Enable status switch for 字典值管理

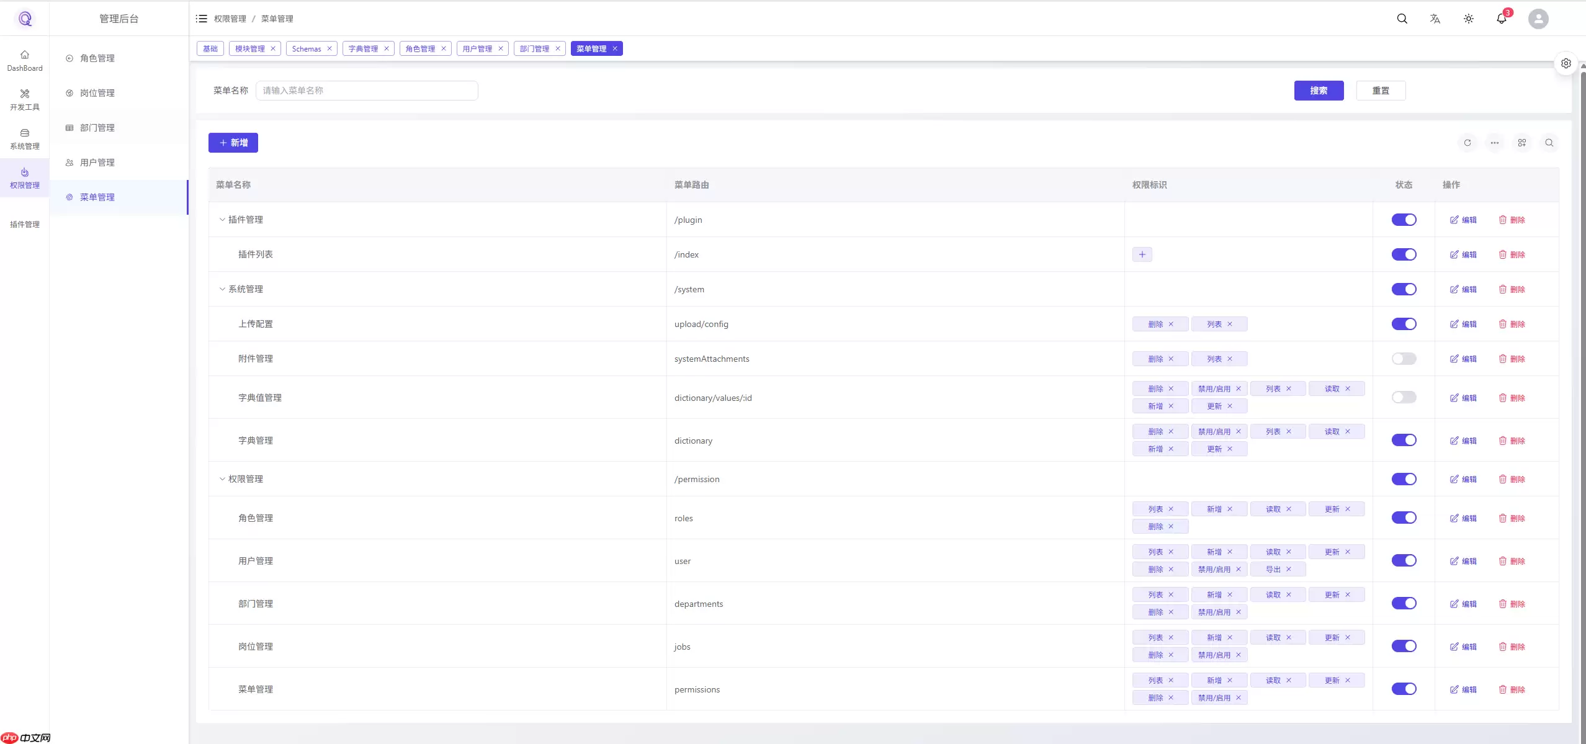(x=1404, y=397)
